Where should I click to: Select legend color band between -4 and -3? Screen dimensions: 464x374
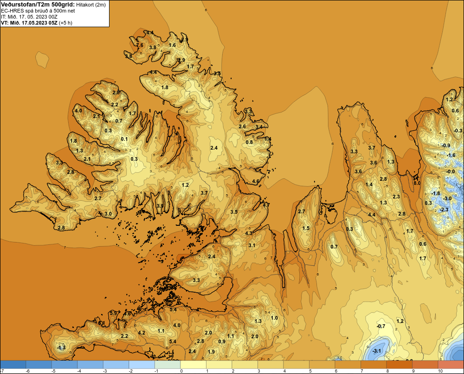tap(90, 365)
